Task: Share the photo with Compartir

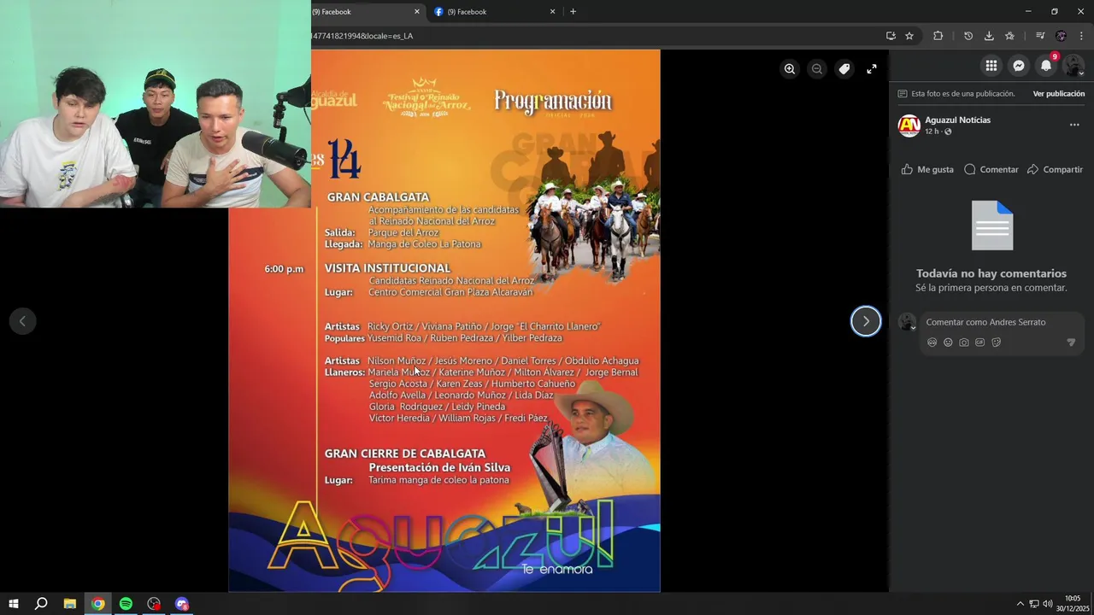Action: (x=1055, y=169)
